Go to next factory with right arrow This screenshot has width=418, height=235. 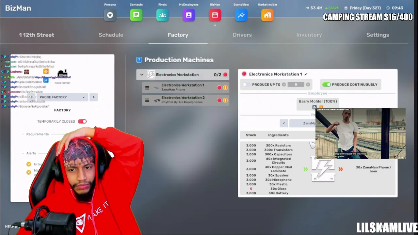click(93, 97)
